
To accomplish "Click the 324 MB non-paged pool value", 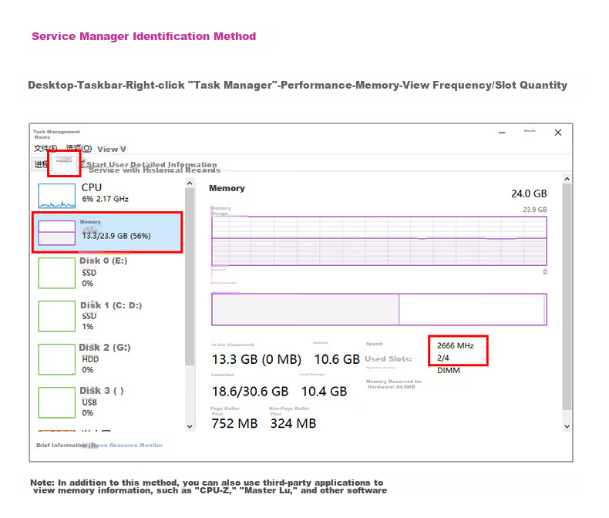I will click(293, 424).
